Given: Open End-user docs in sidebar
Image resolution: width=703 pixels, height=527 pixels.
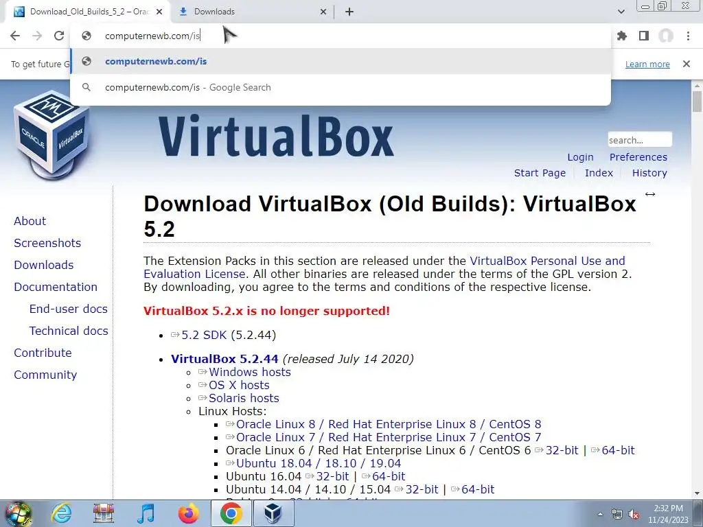Looking at the screenshot, I should [68, 309].
